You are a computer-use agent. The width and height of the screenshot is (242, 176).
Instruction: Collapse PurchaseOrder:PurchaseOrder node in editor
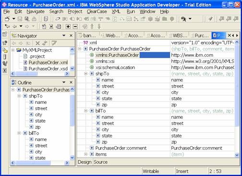pos(80,49)
